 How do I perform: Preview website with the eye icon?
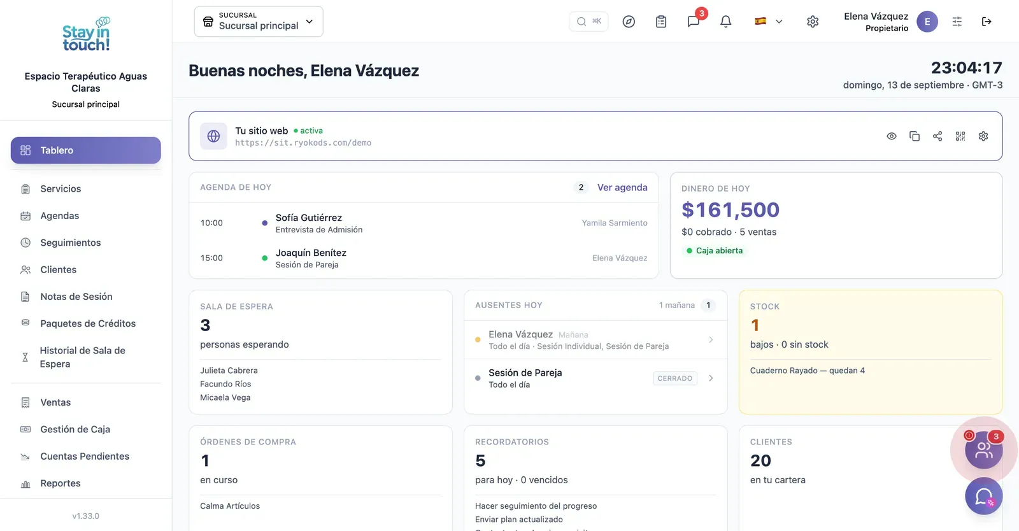[x=892, y=136]
